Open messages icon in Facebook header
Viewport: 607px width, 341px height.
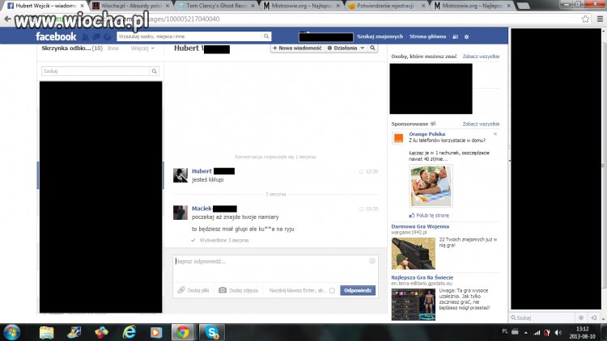click(96, 36)
